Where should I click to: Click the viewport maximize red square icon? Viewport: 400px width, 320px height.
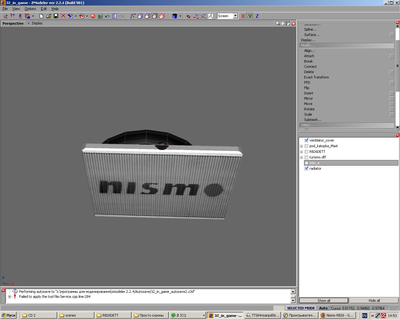point(293,23)
